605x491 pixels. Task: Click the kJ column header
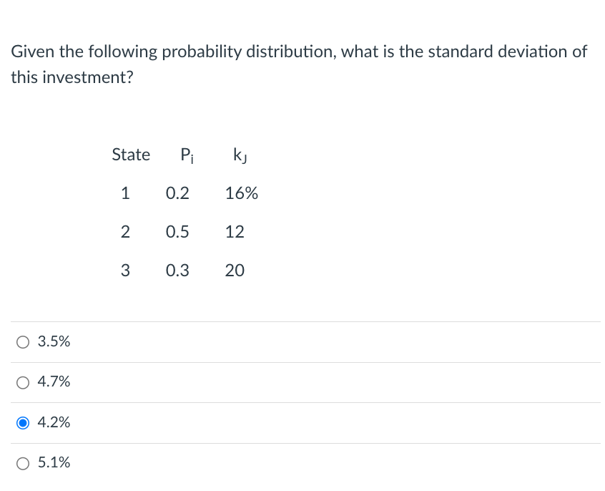(x=240, y=155)
